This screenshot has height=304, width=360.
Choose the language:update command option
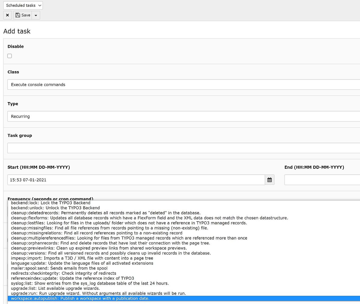pos(82,263)
